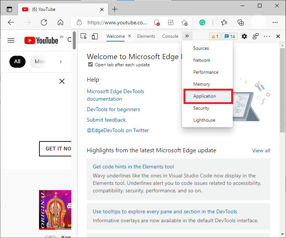Open Use tooltips to explore DevTools link
The height and width of the screenshot is (238, 286).
[165, 211]
